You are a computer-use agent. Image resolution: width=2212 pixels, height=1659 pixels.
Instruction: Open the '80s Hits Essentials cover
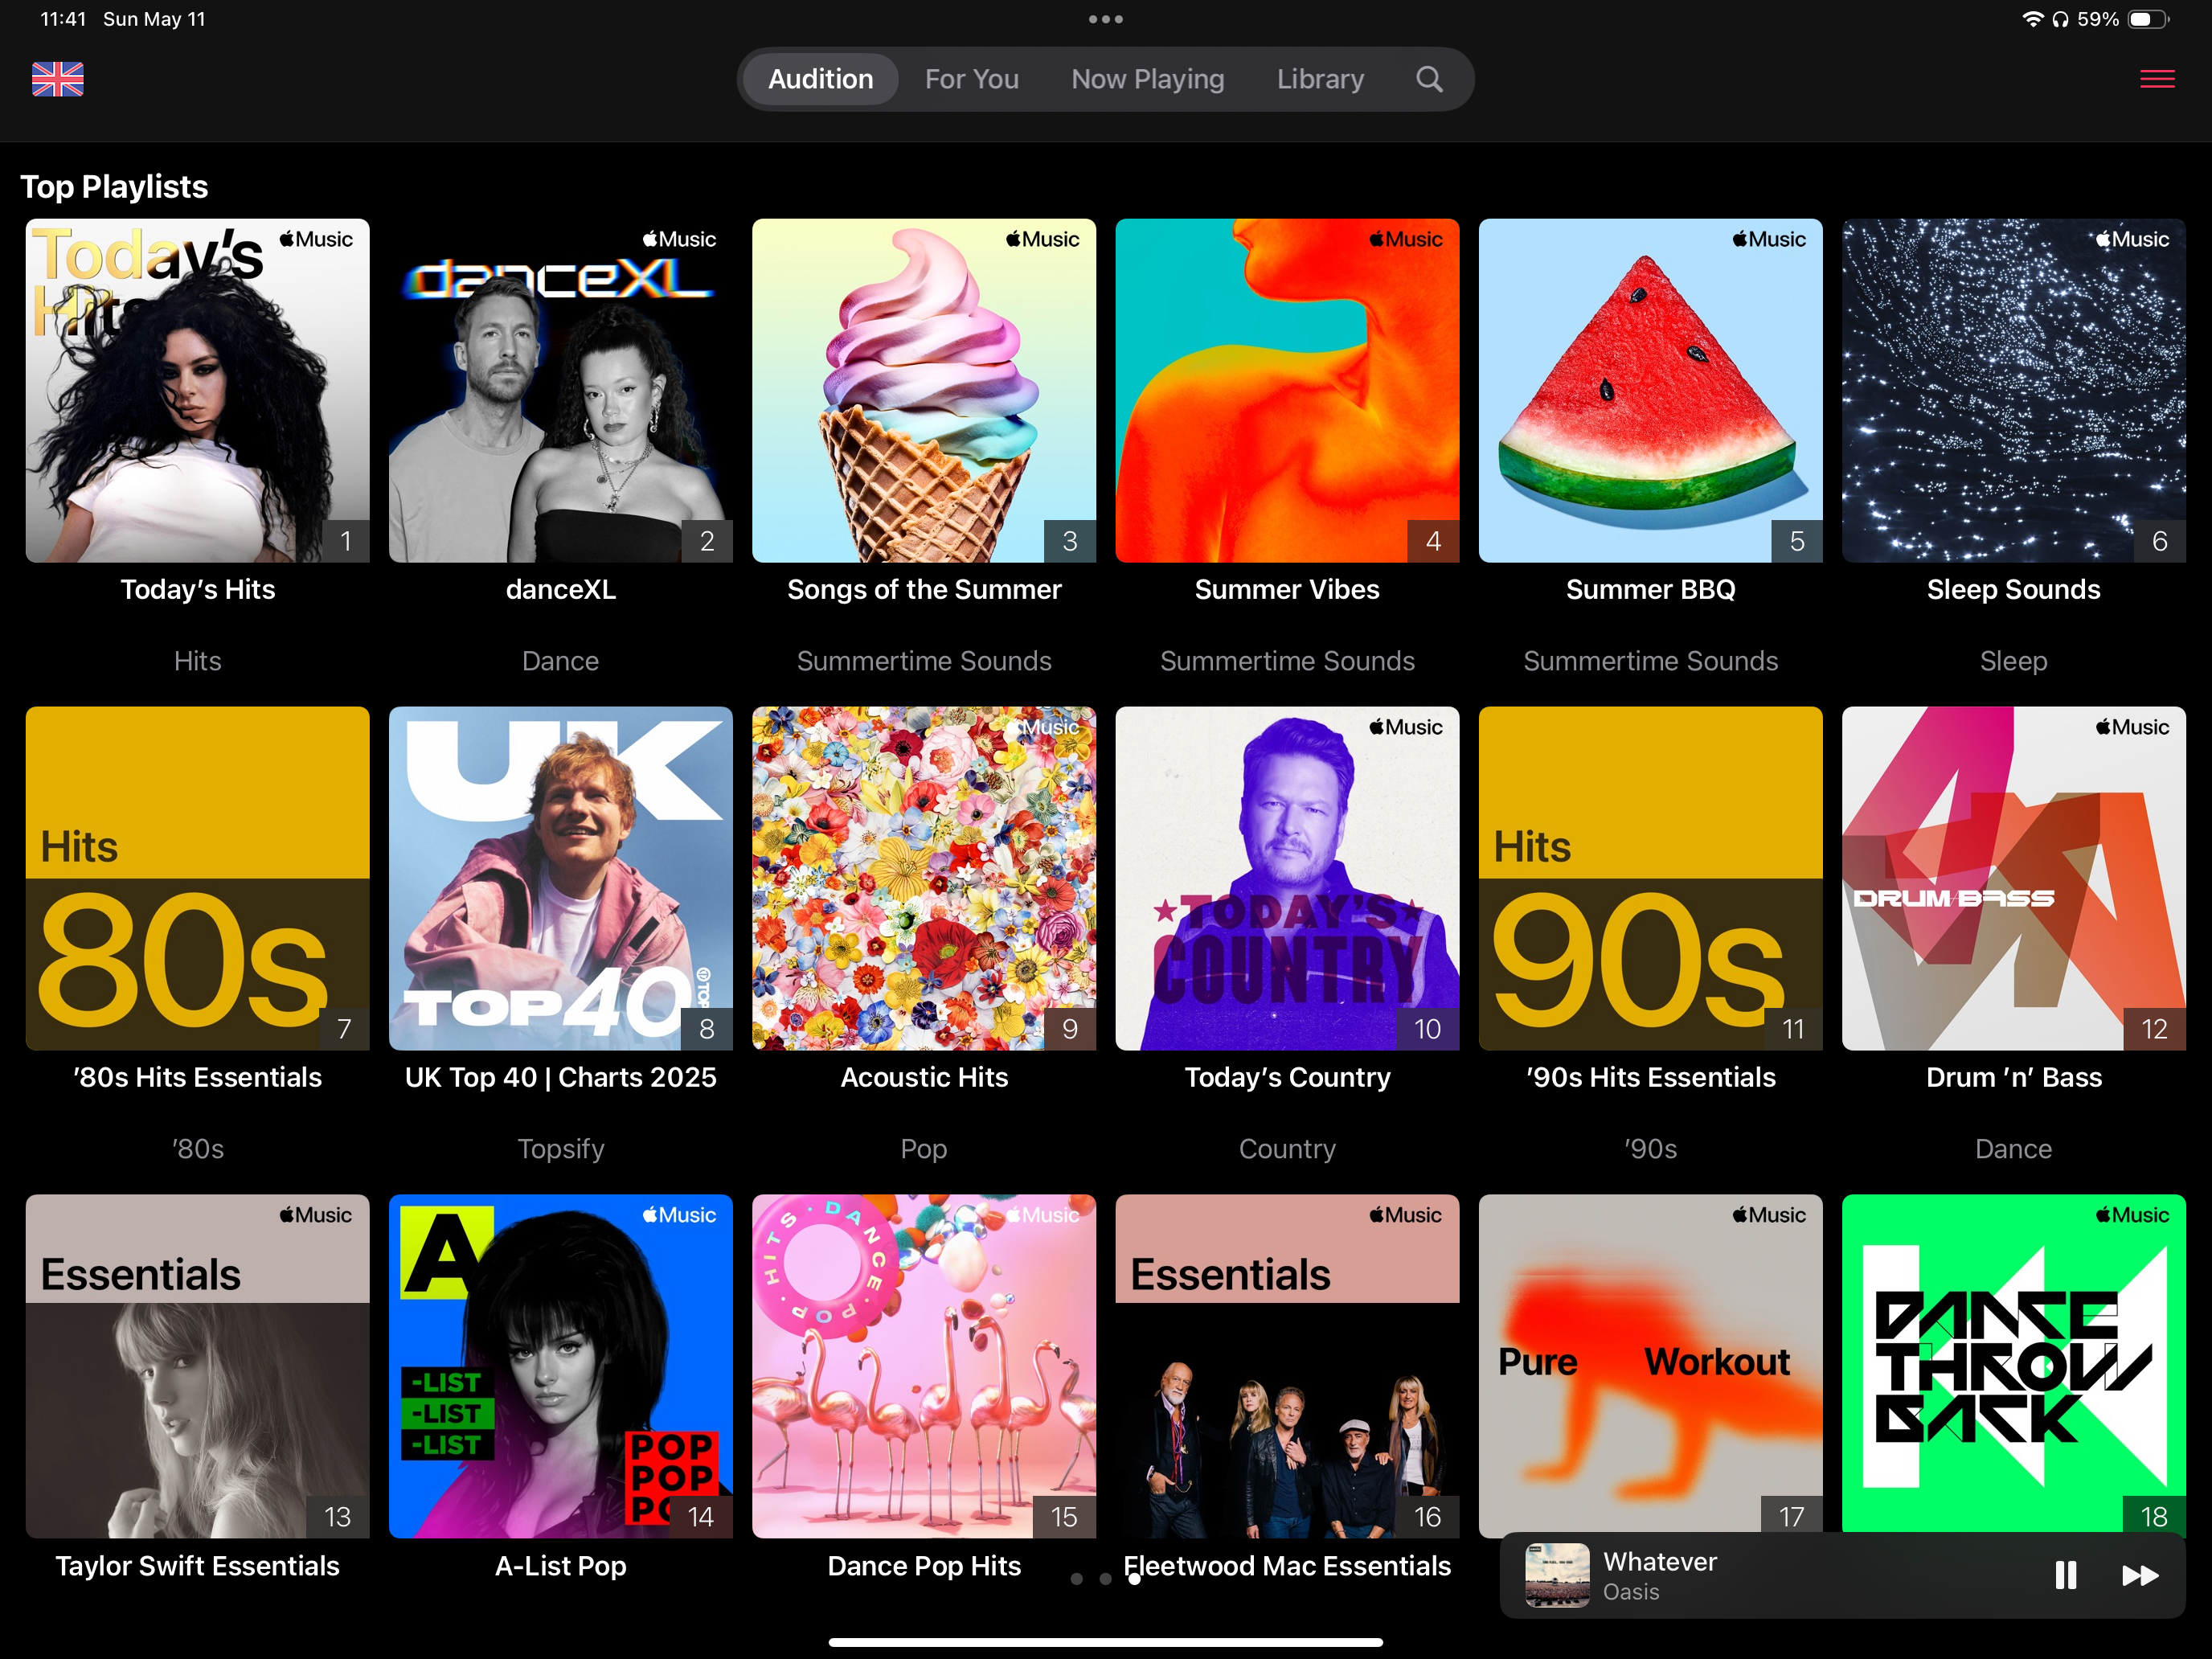(197, 878)
